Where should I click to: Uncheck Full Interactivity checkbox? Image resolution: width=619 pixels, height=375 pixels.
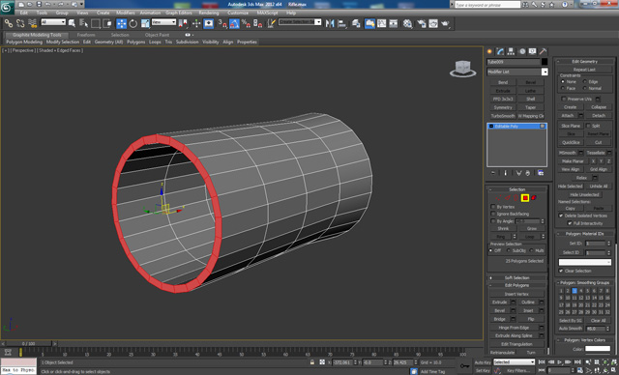point(570,223)
